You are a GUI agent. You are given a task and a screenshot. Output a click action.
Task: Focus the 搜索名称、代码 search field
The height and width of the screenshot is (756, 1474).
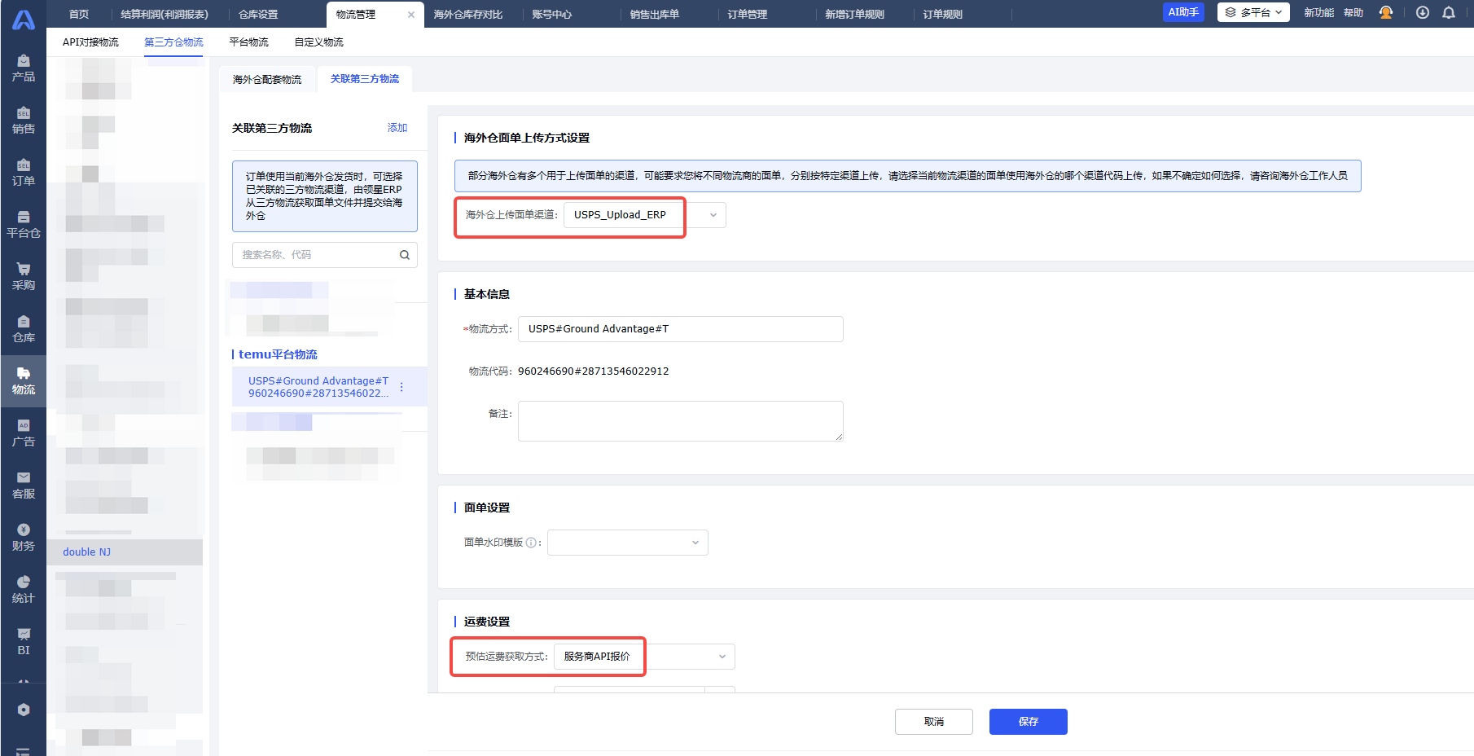tap(325, 255)
